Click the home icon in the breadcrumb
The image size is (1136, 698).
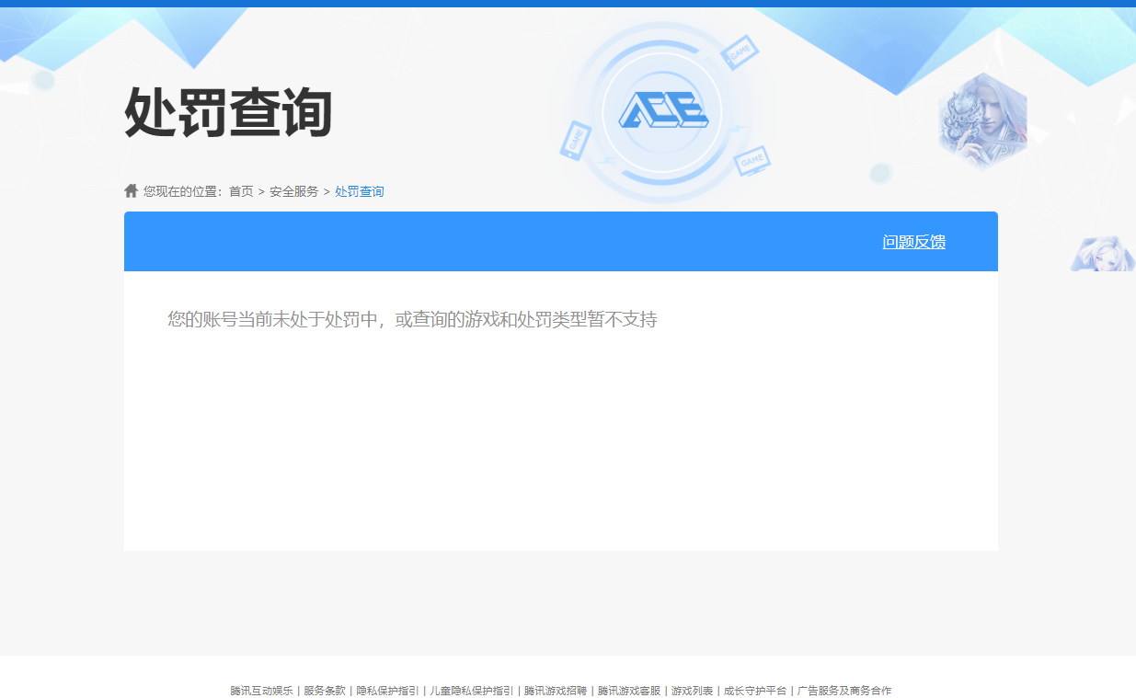click(131, 190)
